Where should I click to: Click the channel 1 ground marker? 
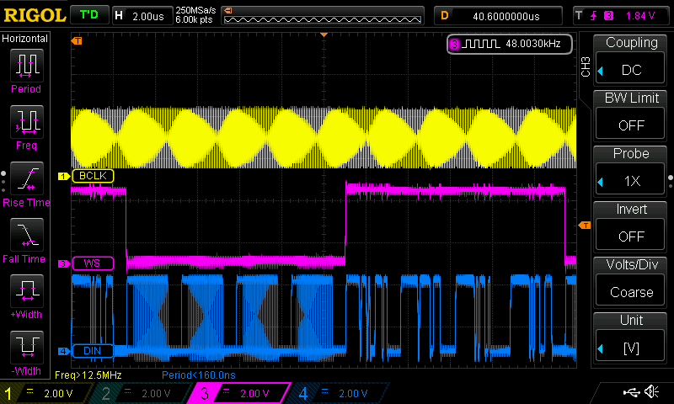point(64,176)
